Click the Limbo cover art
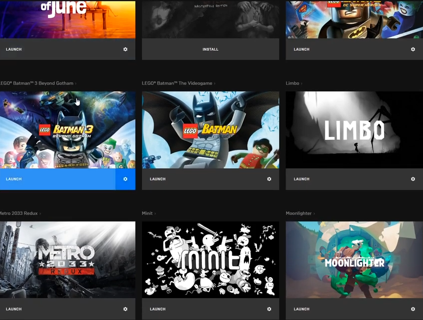Screen dimensions: 423x320 pos(354,130)
